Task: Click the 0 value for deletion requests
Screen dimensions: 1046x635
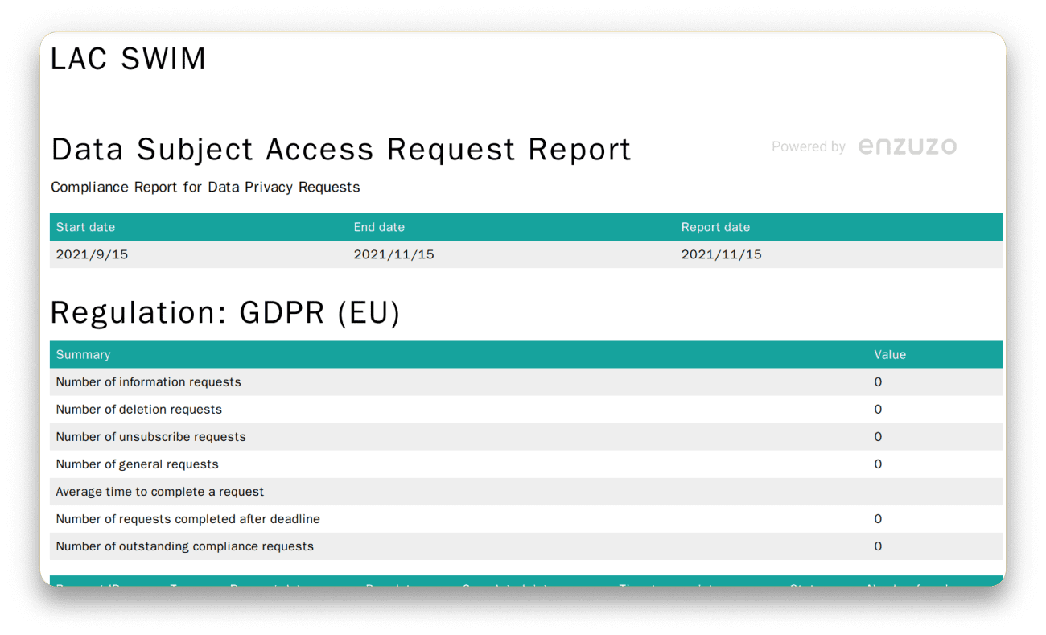Action: (878, 410)
